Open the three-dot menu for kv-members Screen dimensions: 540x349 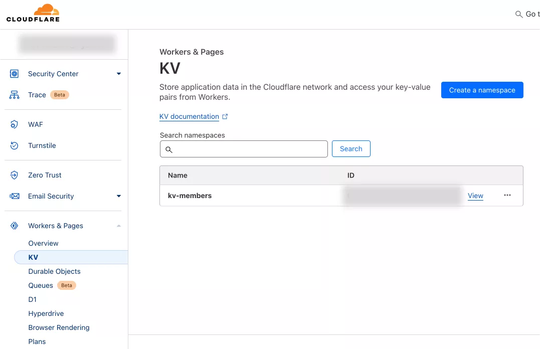(x=507, y=196)
